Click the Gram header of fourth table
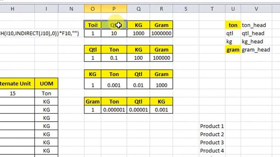The height and width of the screenshot is (157, 280). [x=92, y=102]
